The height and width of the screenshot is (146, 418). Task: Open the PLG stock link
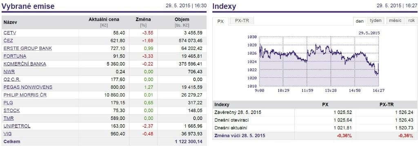8,103
